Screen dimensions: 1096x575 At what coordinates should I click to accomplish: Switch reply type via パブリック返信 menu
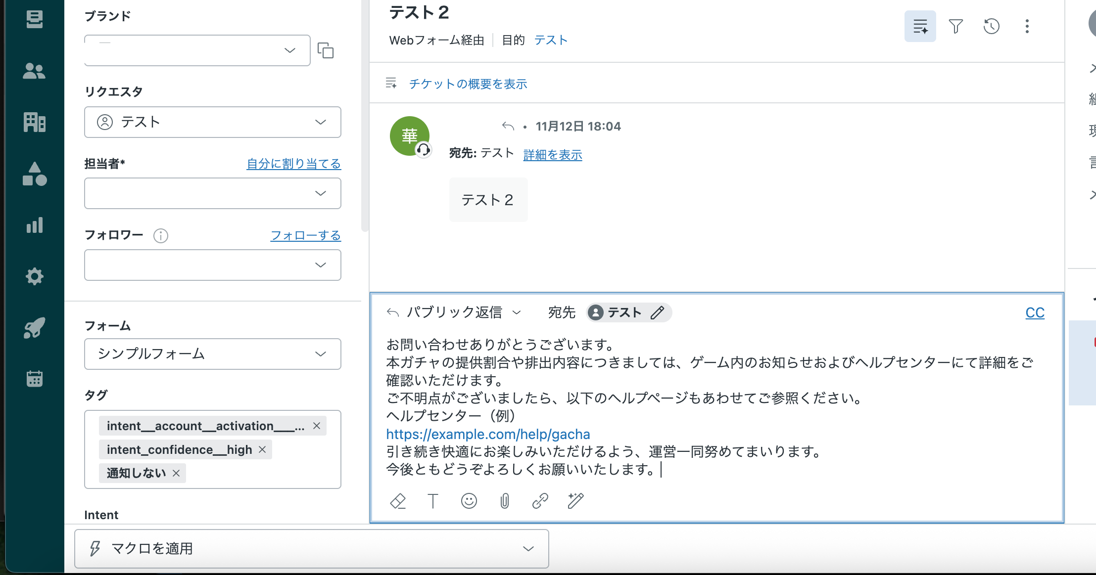454,312
